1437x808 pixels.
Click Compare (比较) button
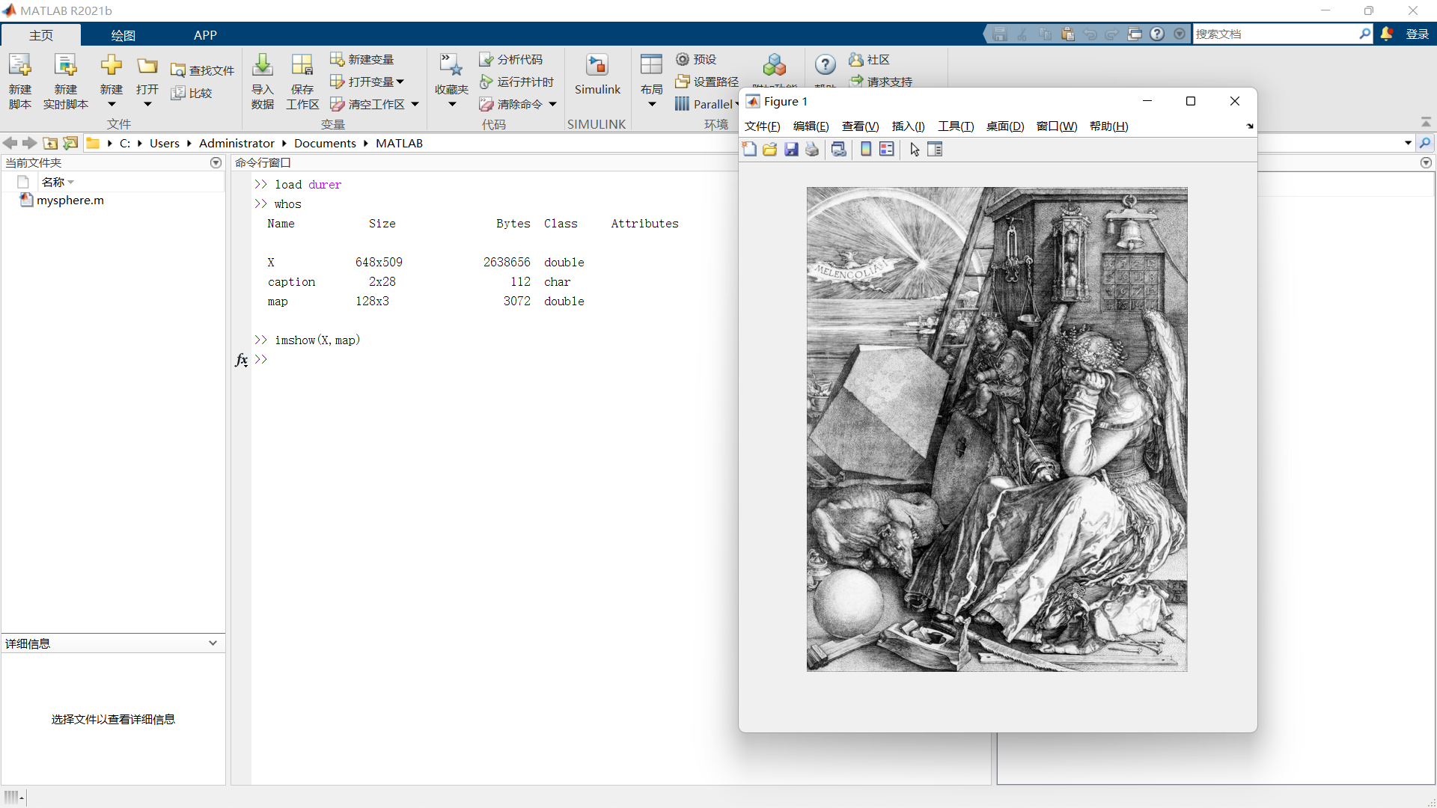(x=192, y=93)
